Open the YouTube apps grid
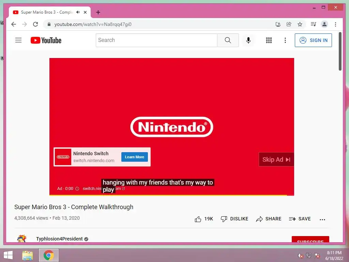 click(x=269, y=40)
